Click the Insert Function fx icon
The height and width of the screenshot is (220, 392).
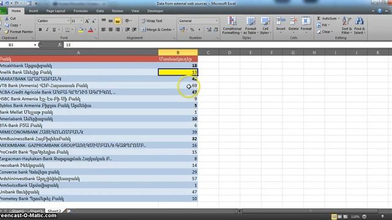59,45
